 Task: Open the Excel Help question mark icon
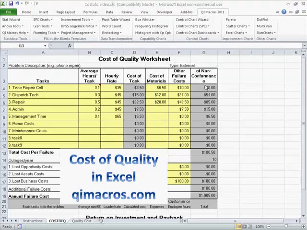(284, 12)
